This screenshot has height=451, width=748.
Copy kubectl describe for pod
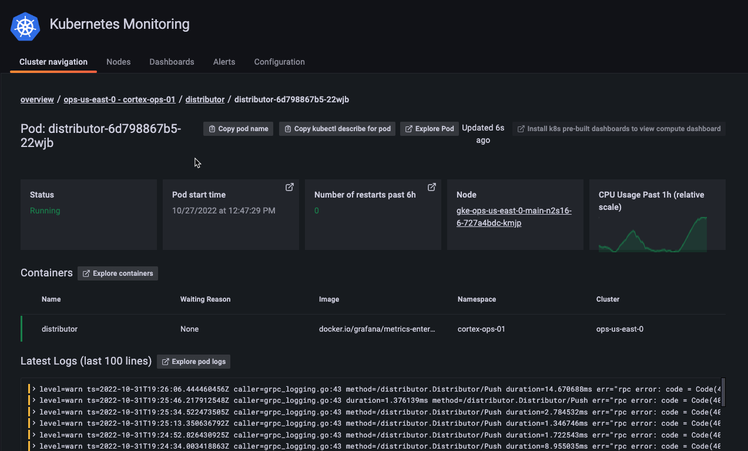(x=337, y=129)
